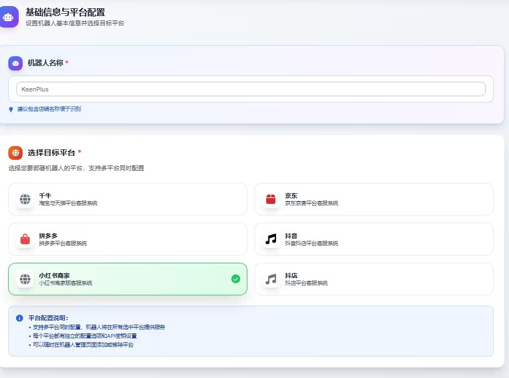Click the blue info icon beside 平台配置说明
The image size is (509, 378).
point(19,318)
